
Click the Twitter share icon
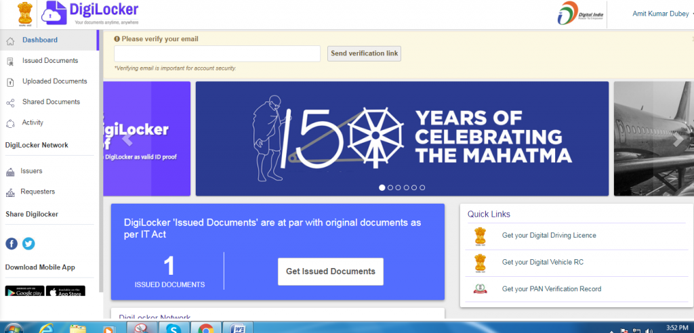(x=28, y=244)
